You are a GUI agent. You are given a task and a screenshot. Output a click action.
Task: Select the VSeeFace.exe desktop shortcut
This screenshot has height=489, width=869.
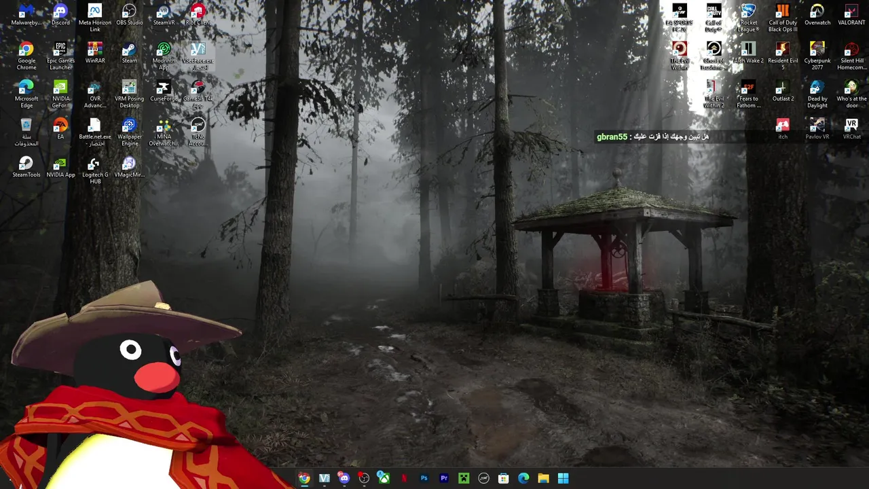(x=198, y=56)
